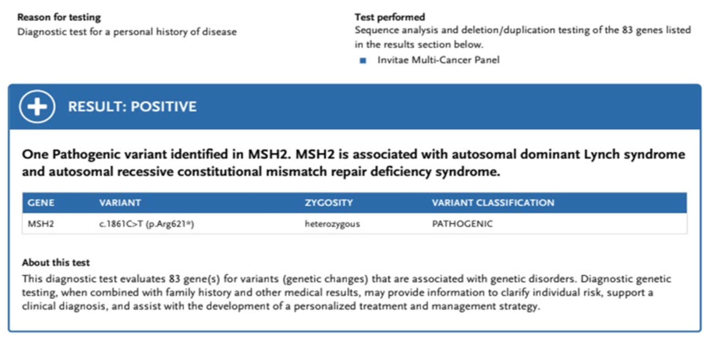Click the About this test paragraph
718x338 pixels.
347,292
